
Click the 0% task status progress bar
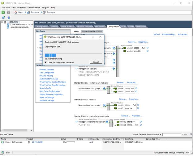click(71, 142)
